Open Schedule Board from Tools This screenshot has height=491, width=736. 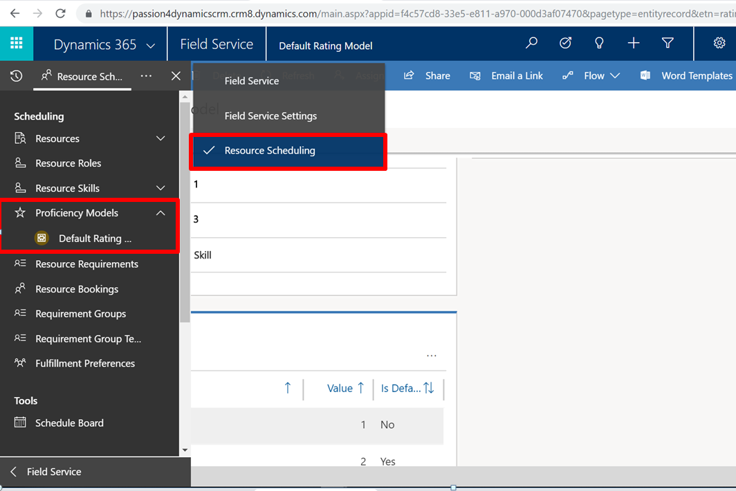click(x=69, y=423)
